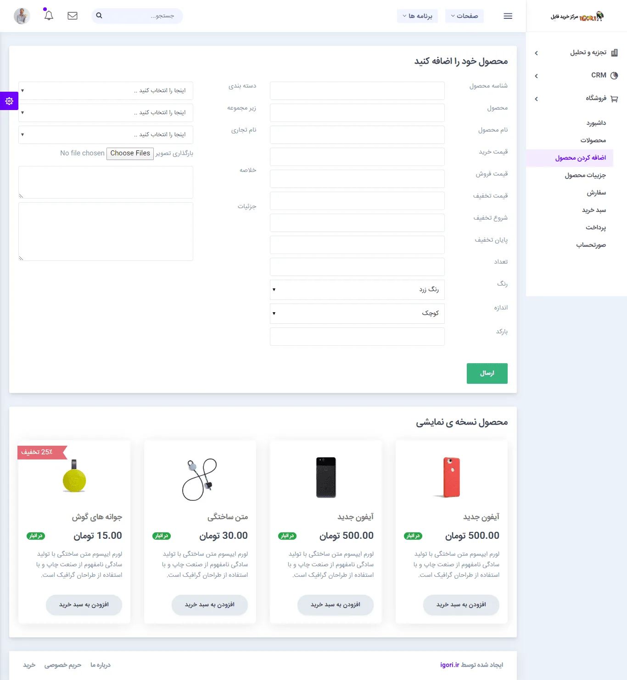Screen dimensions: 627x680
Task: Open سبد خرید in the sidebar menu
Action: click(x=593, y=210)
